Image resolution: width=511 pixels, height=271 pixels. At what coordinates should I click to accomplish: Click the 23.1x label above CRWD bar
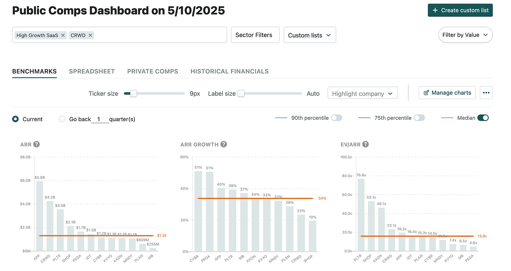pos(392,225)
